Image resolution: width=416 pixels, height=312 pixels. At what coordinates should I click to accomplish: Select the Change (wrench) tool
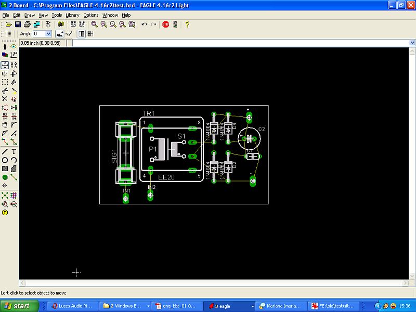click(x=14, y=82)
